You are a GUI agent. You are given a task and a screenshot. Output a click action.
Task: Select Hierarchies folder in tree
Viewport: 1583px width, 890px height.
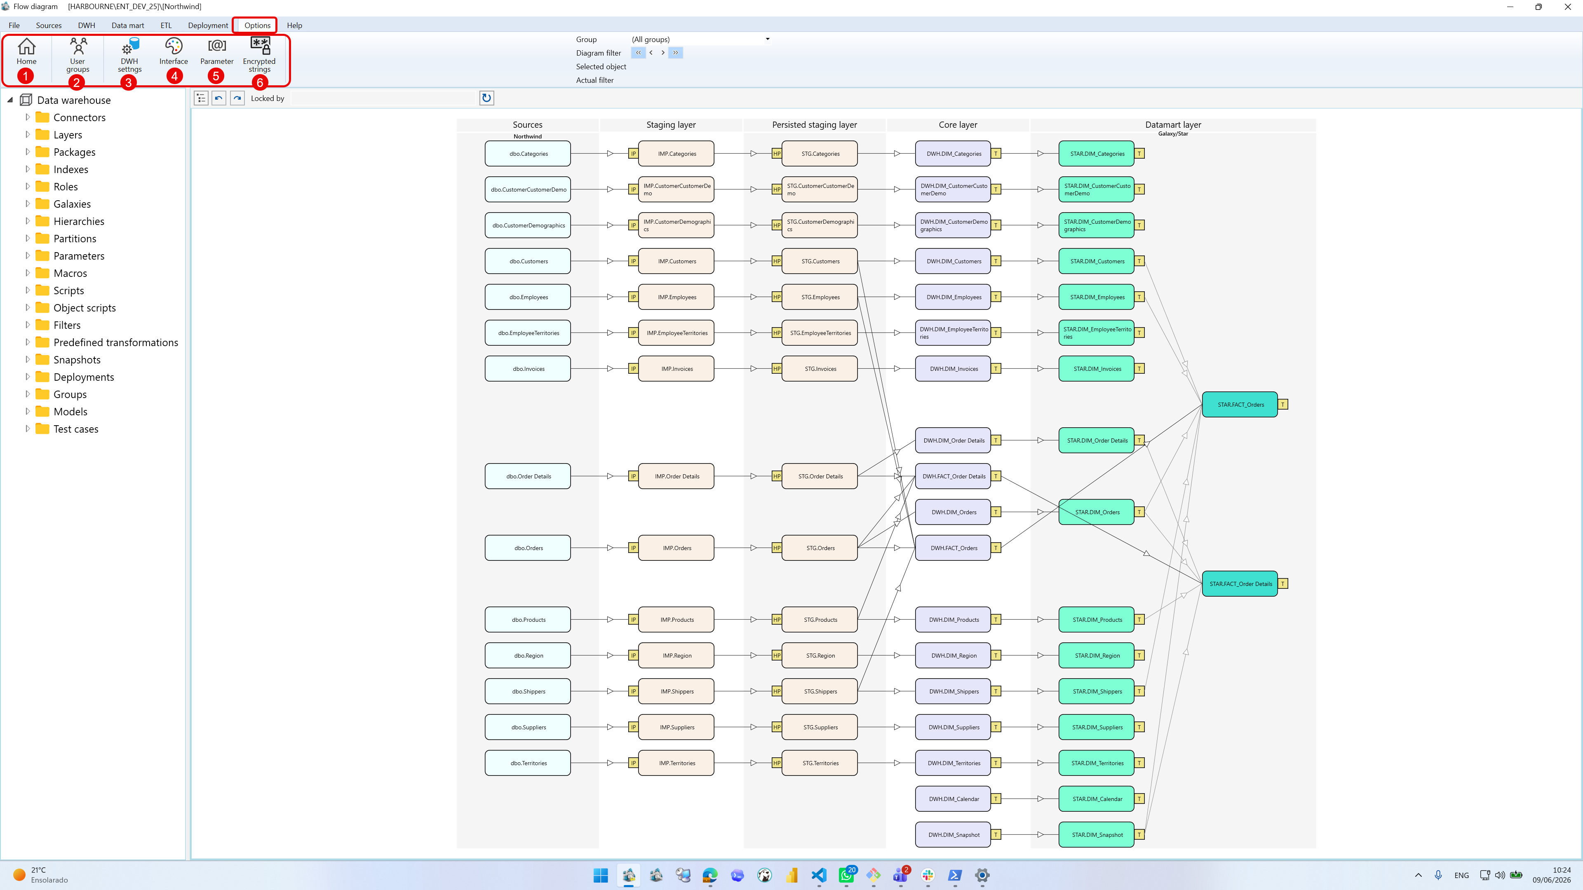click(79, 221)
